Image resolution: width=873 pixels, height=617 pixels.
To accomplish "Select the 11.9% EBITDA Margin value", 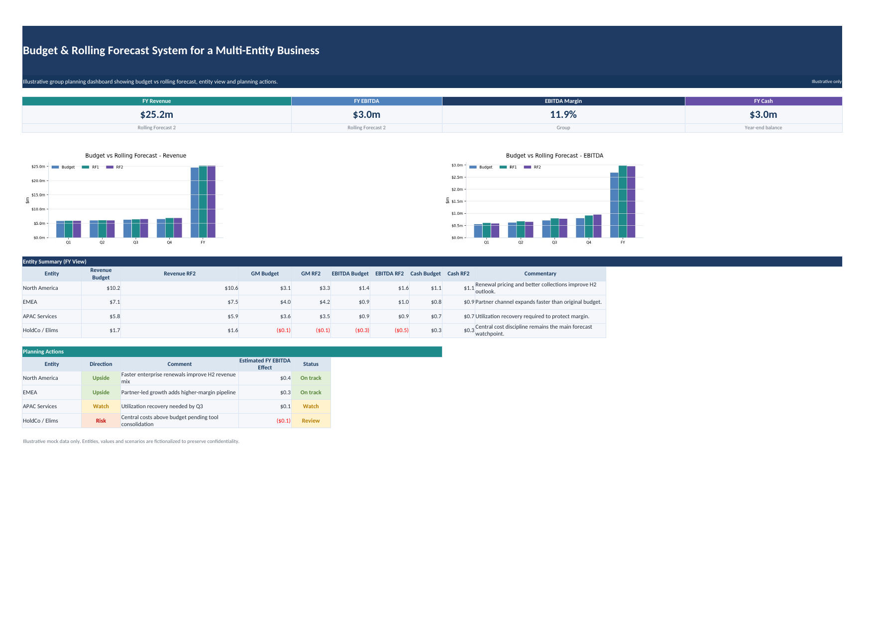I will pyautogui.click(x=563, y=114).
